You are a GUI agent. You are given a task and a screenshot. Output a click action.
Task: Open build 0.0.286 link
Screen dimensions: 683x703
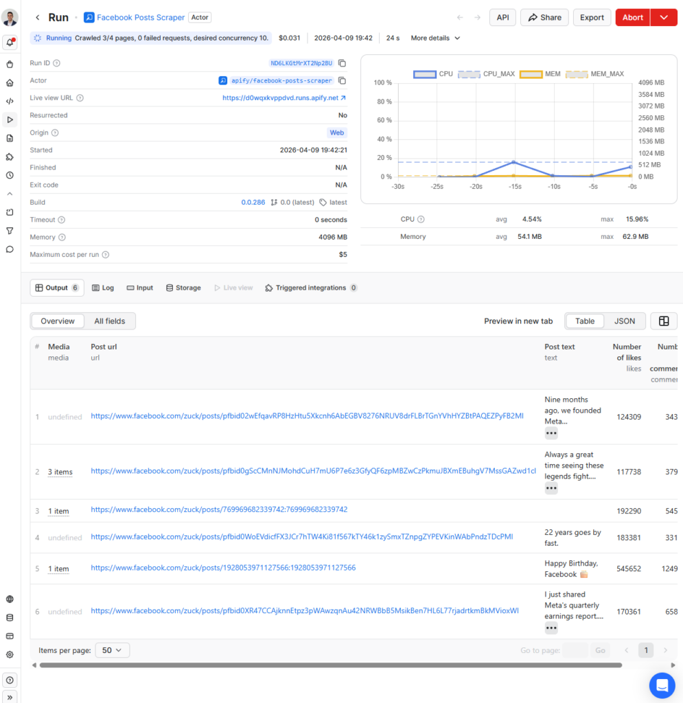pos(253,203)
